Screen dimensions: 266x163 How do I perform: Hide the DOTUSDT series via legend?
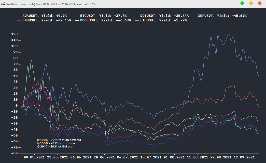(164, 16)
